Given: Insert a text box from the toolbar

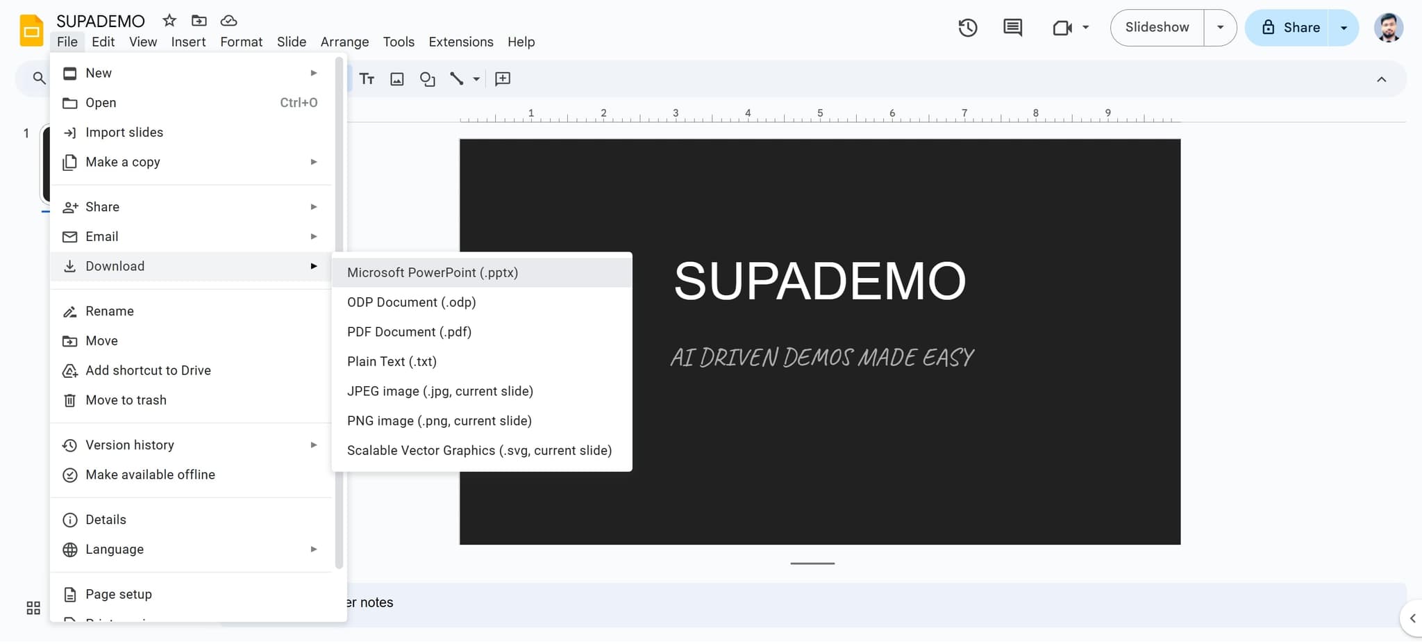Looking at the screenshot, I should click(367, 79).
